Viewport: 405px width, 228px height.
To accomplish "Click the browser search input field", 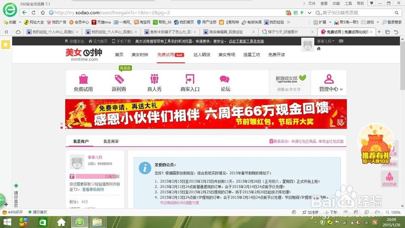I will coord(356,13).
